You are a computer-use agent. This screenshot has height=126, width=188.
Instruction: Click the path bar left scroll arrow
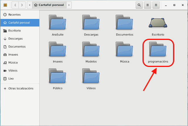click(x=30, y=5)
